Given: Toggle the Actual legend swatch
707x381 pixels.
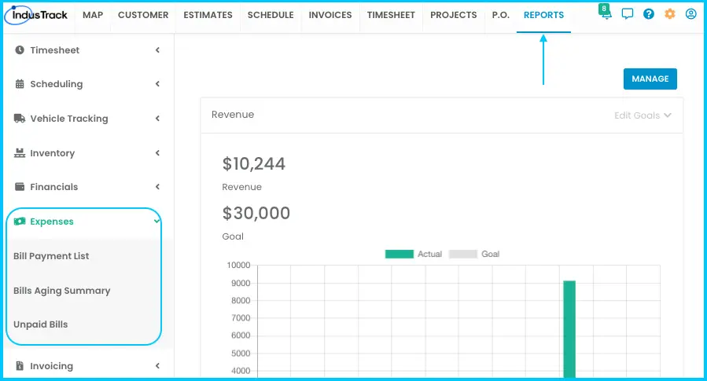Looking at the screenshot, I should point(399,254).
